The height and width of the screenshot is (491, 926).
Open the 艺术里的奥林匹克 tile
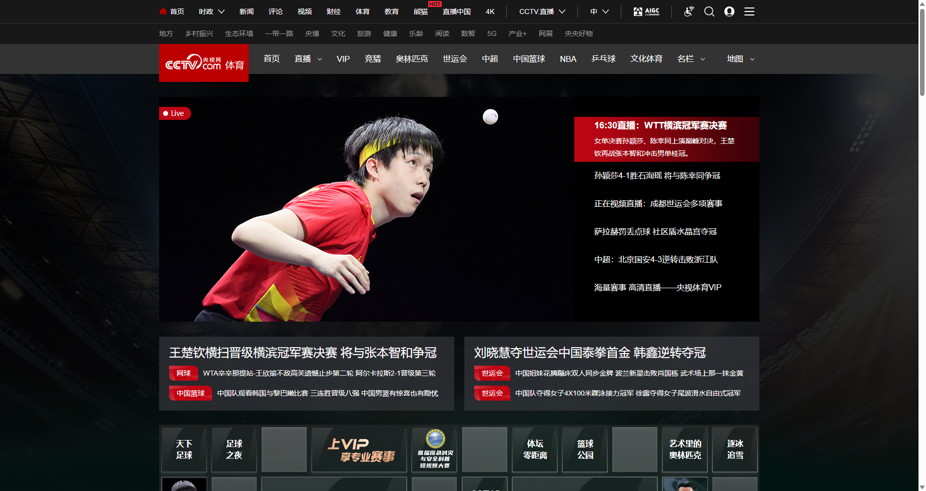685,450
